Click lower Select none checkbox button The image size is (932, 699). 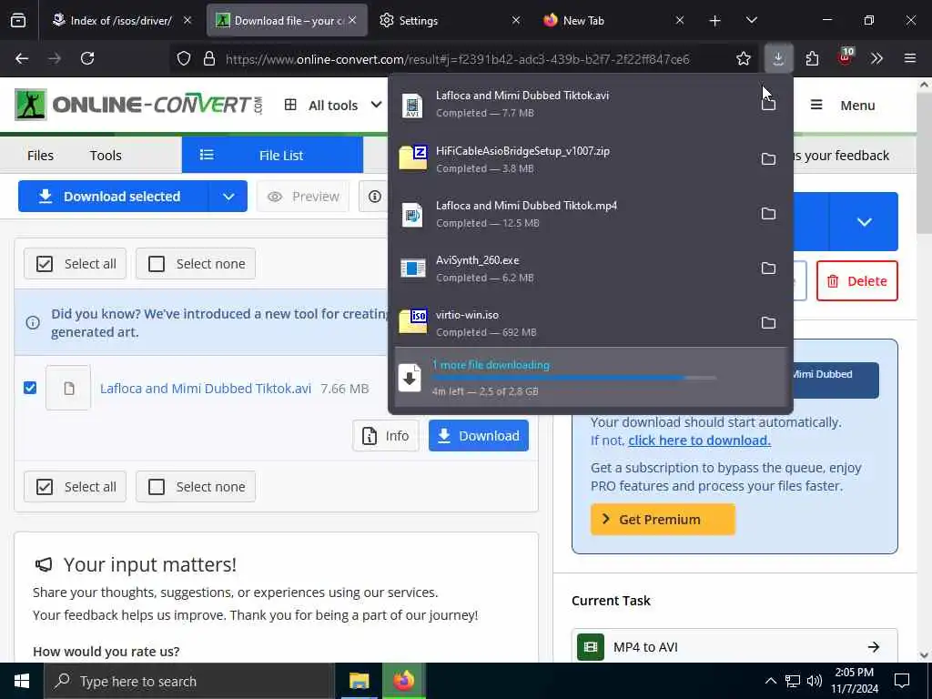click(196, 486)
